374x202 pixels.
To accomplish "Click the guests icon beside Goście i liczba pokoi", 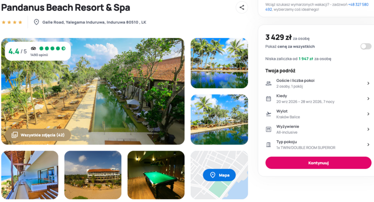I will [x=268, y=83].
